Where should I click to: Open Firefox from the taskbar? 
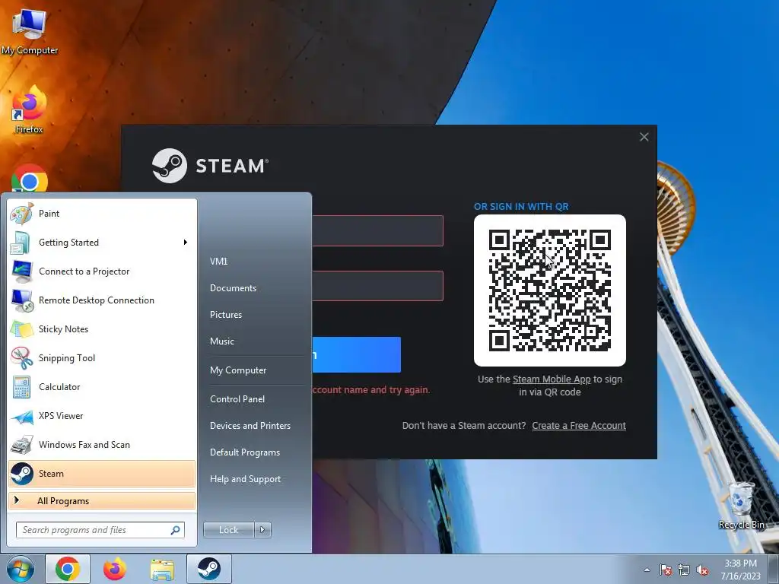(115, 569)
